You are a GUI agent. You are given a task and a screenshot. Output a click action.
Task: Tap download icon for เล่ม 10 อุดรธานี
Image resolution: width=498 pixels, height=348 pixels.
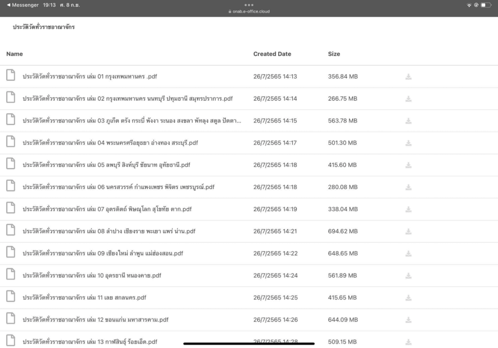click(409, 276)
